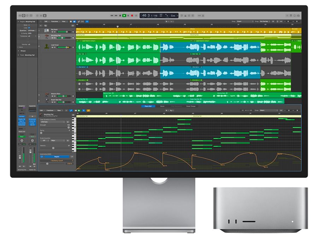Viewport: 318px width, 238px height.
Task: Toggle the metronome click button
Action: tap(203, 16)
